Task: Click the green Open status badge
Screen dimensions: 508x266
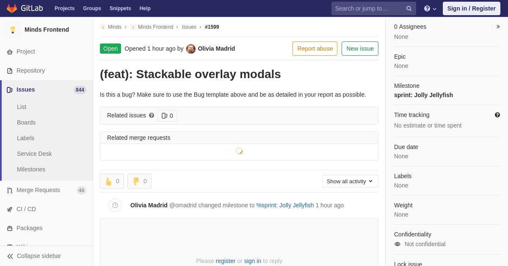Action: pyautogui.click(x=110, y=49)
